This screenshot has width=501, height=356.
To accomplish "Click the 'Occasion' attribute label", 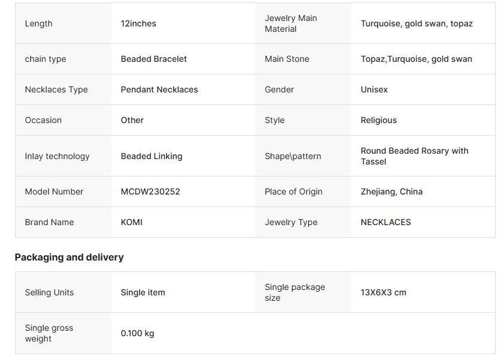I will 43,120.
